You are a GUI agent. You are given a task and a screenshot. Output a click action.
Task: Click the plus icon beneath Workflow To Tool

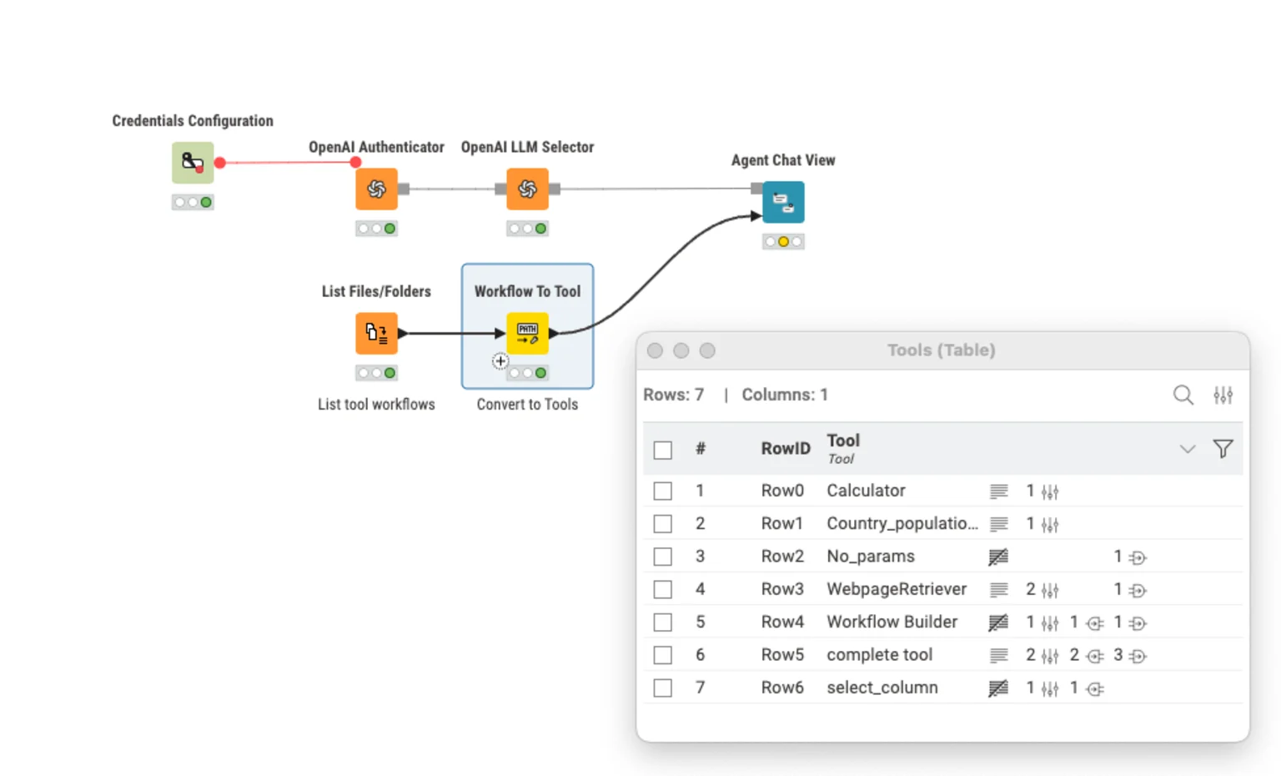tap(500, 361)
